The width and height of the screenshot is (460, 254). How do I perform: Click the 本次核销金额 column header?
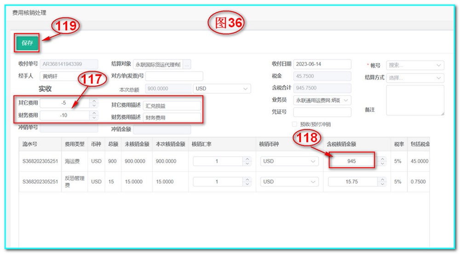tap(171, 144)
